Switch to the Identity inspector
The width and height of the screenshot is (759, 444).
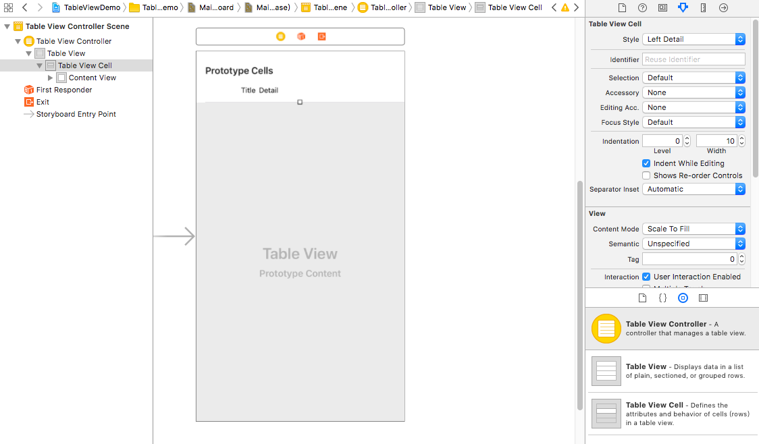tap(662, 7)
